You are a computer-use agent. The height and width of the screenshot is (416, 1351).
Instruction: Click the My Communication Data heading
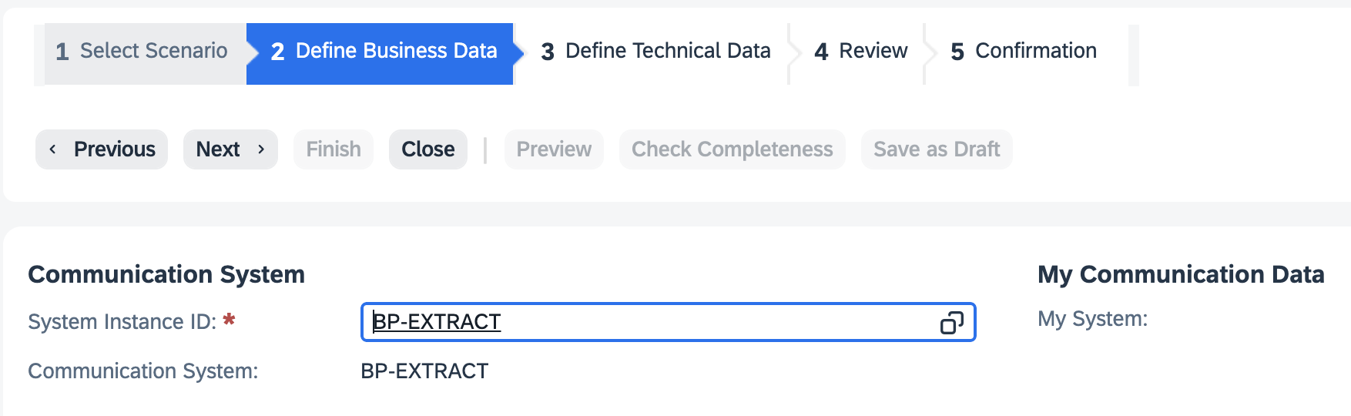click(1181, 275)
